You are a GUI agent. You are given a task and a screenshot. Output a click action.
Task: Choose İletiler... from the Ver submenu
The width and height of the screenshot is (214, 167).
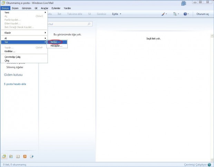(57, 42)
